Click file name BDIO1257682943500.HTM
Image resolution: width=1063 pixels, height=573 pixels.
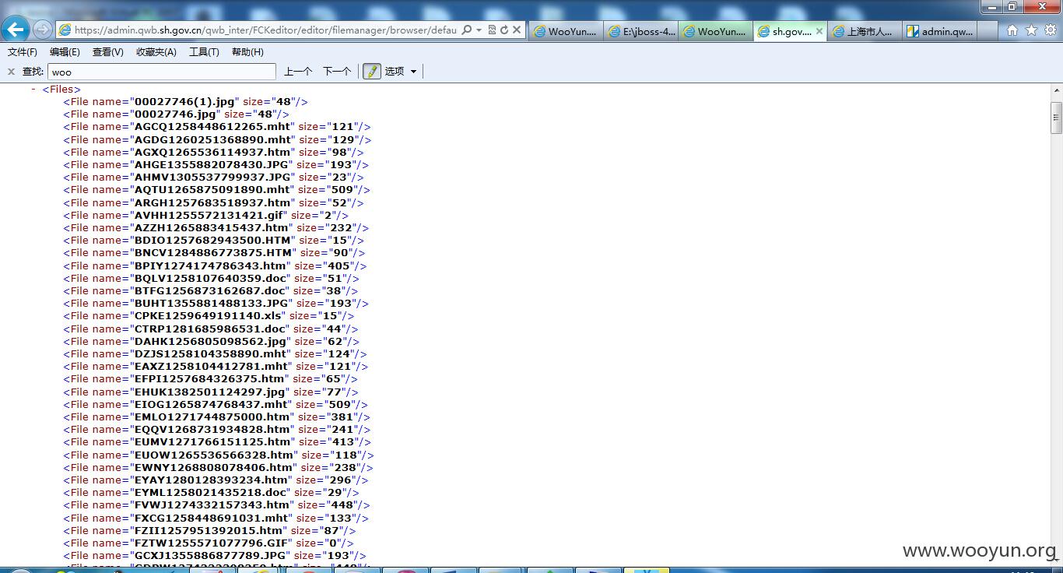tap(213, 241)
